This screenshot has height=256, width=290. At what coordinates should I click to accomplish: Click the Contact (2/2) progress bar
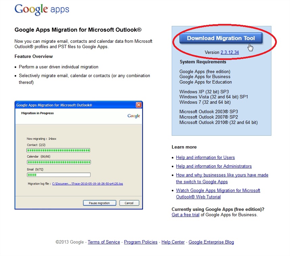(x=58, y=150)
